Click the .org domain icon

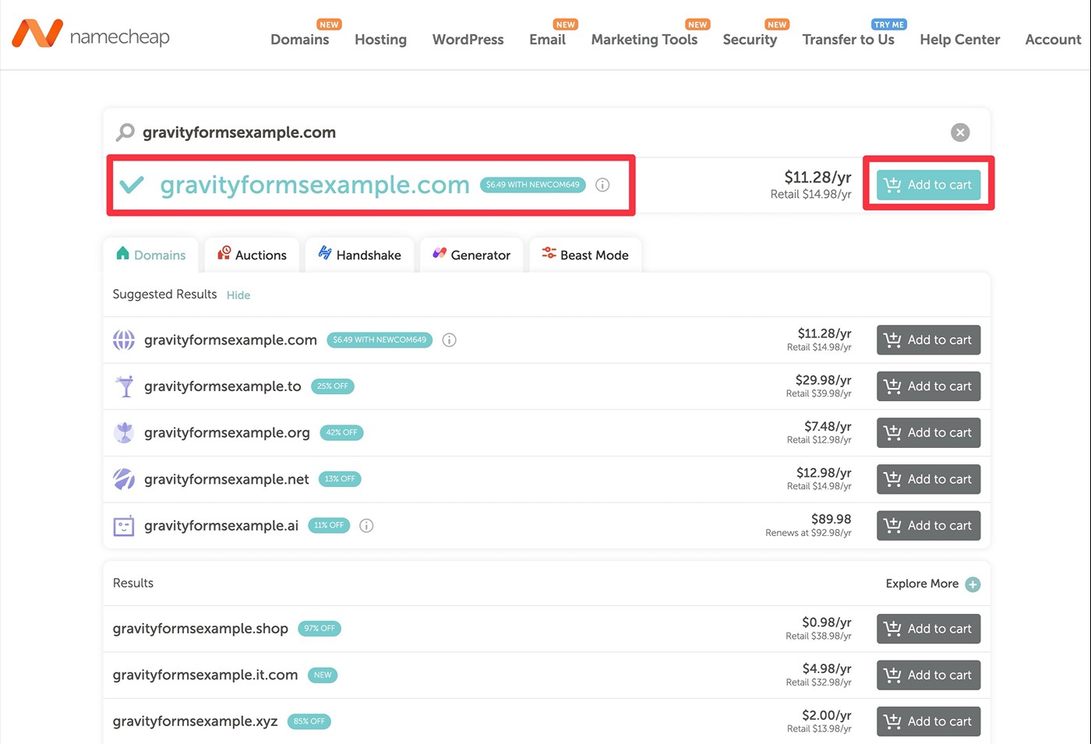point(124,432)
